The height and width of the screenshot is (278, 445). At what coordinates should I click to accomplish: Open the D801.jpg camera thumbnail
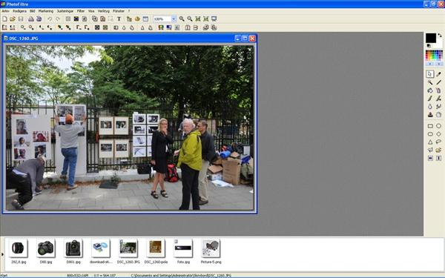pos(73,248)
